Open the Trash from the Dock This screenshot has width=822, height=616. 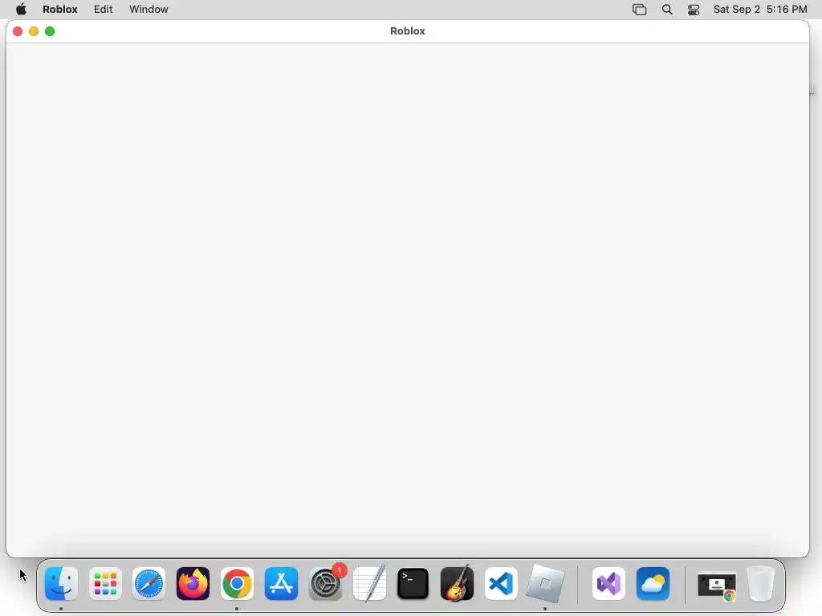click(761, 584)
